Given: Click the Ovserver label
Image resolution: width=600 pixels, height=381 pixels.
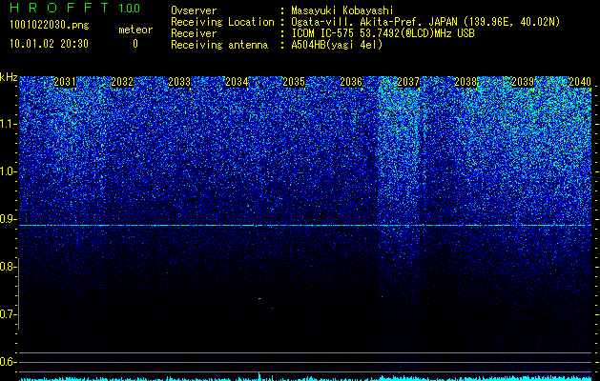Looking at the screenshot, I should click(194, 10).
